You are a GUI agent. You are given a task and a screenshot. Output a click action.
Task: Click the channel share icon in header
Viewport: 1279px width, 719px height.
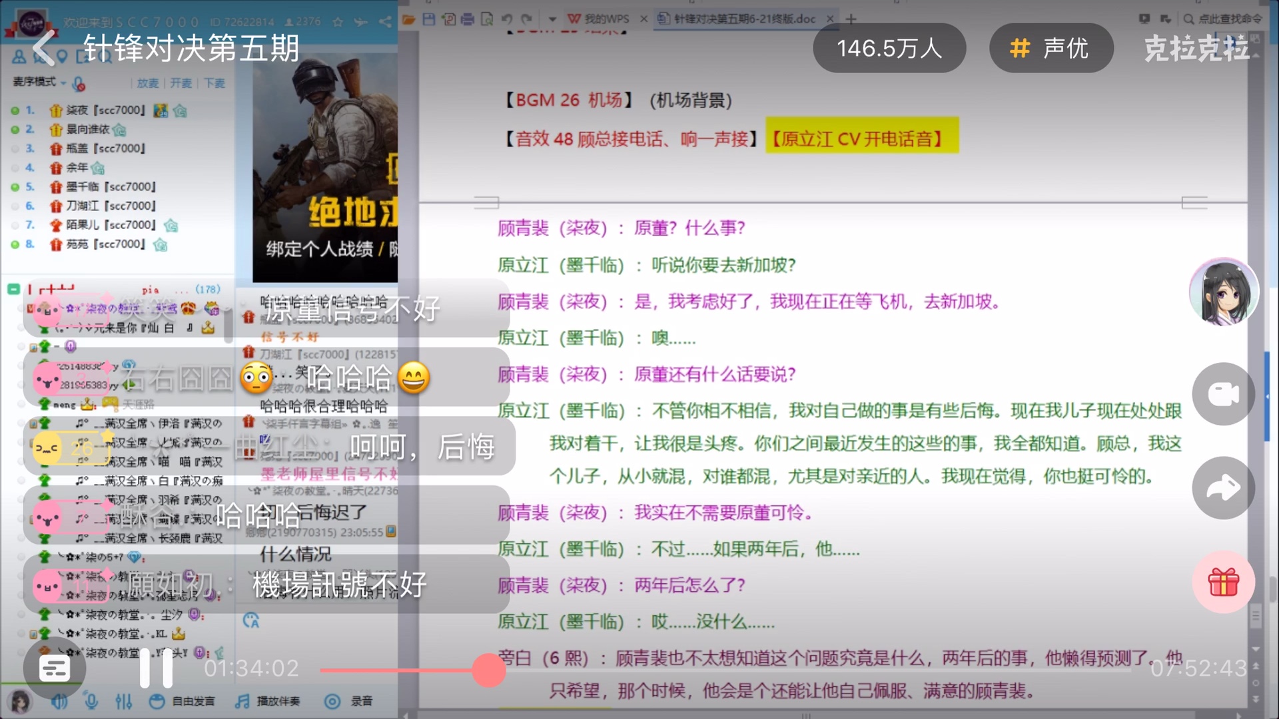(384, 22)
